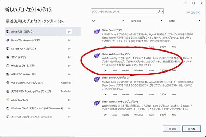Select スタンドアロン TypeScript Vue プロジェクト template
This screenshot has width=206, height=137.
coord(43,91)
